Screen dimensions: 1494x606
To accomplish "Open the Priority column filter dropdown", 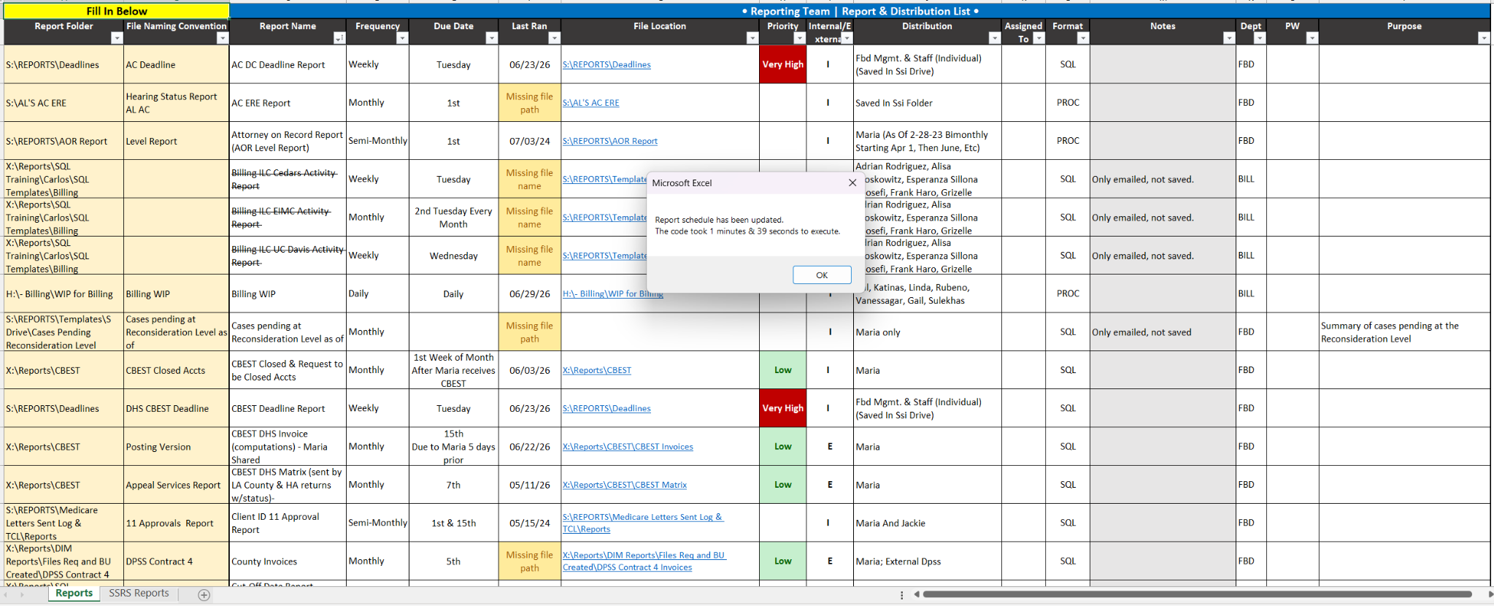I will [x=799, y=38].
